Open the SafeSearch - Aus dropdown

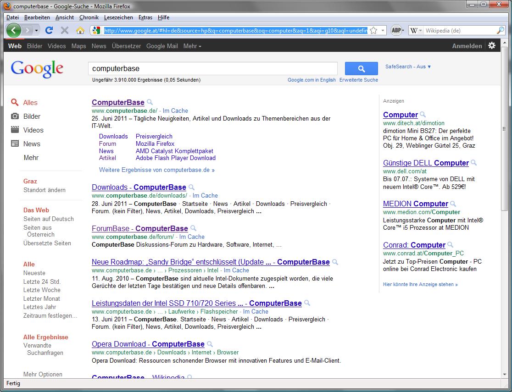[x=408, y=66]
